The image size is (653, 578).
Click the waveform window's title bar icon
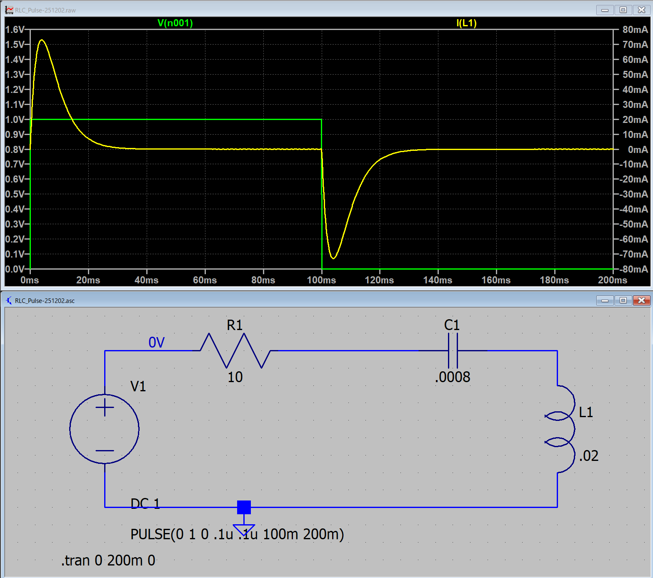(9, 10)
